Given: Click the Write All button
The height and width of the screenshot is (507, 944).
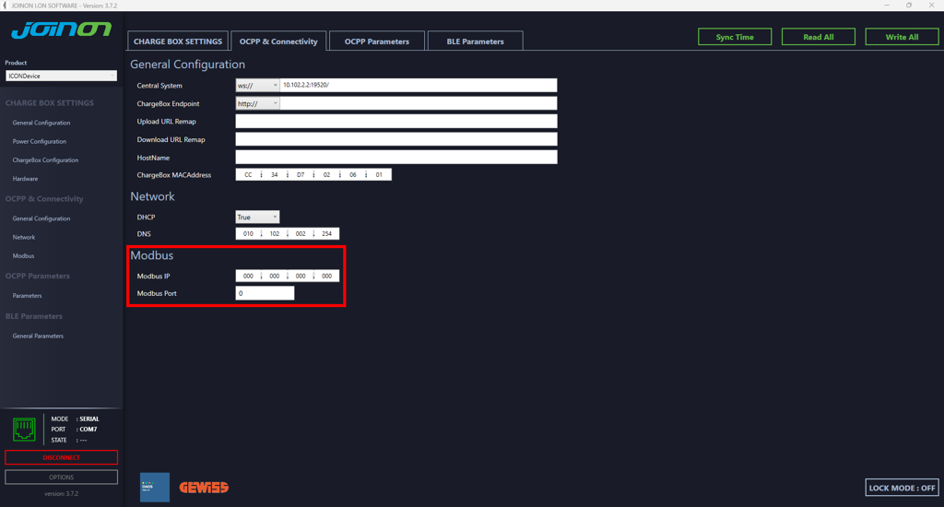Looking at the screenshot, I should click(x=902, y=37).
